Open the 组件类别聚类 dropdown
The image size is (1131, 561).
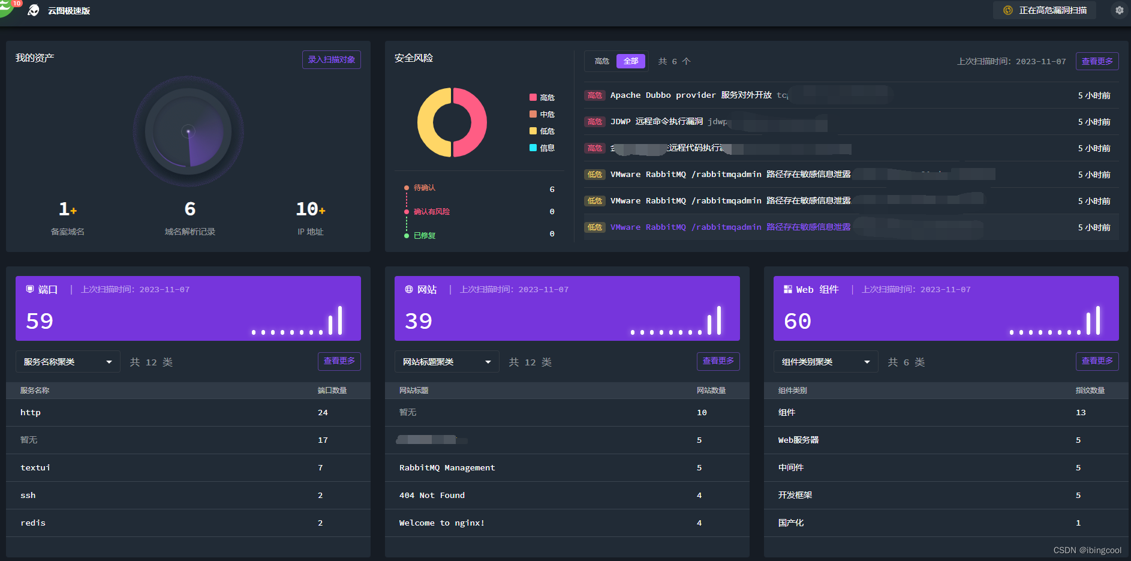pos(826,362)
